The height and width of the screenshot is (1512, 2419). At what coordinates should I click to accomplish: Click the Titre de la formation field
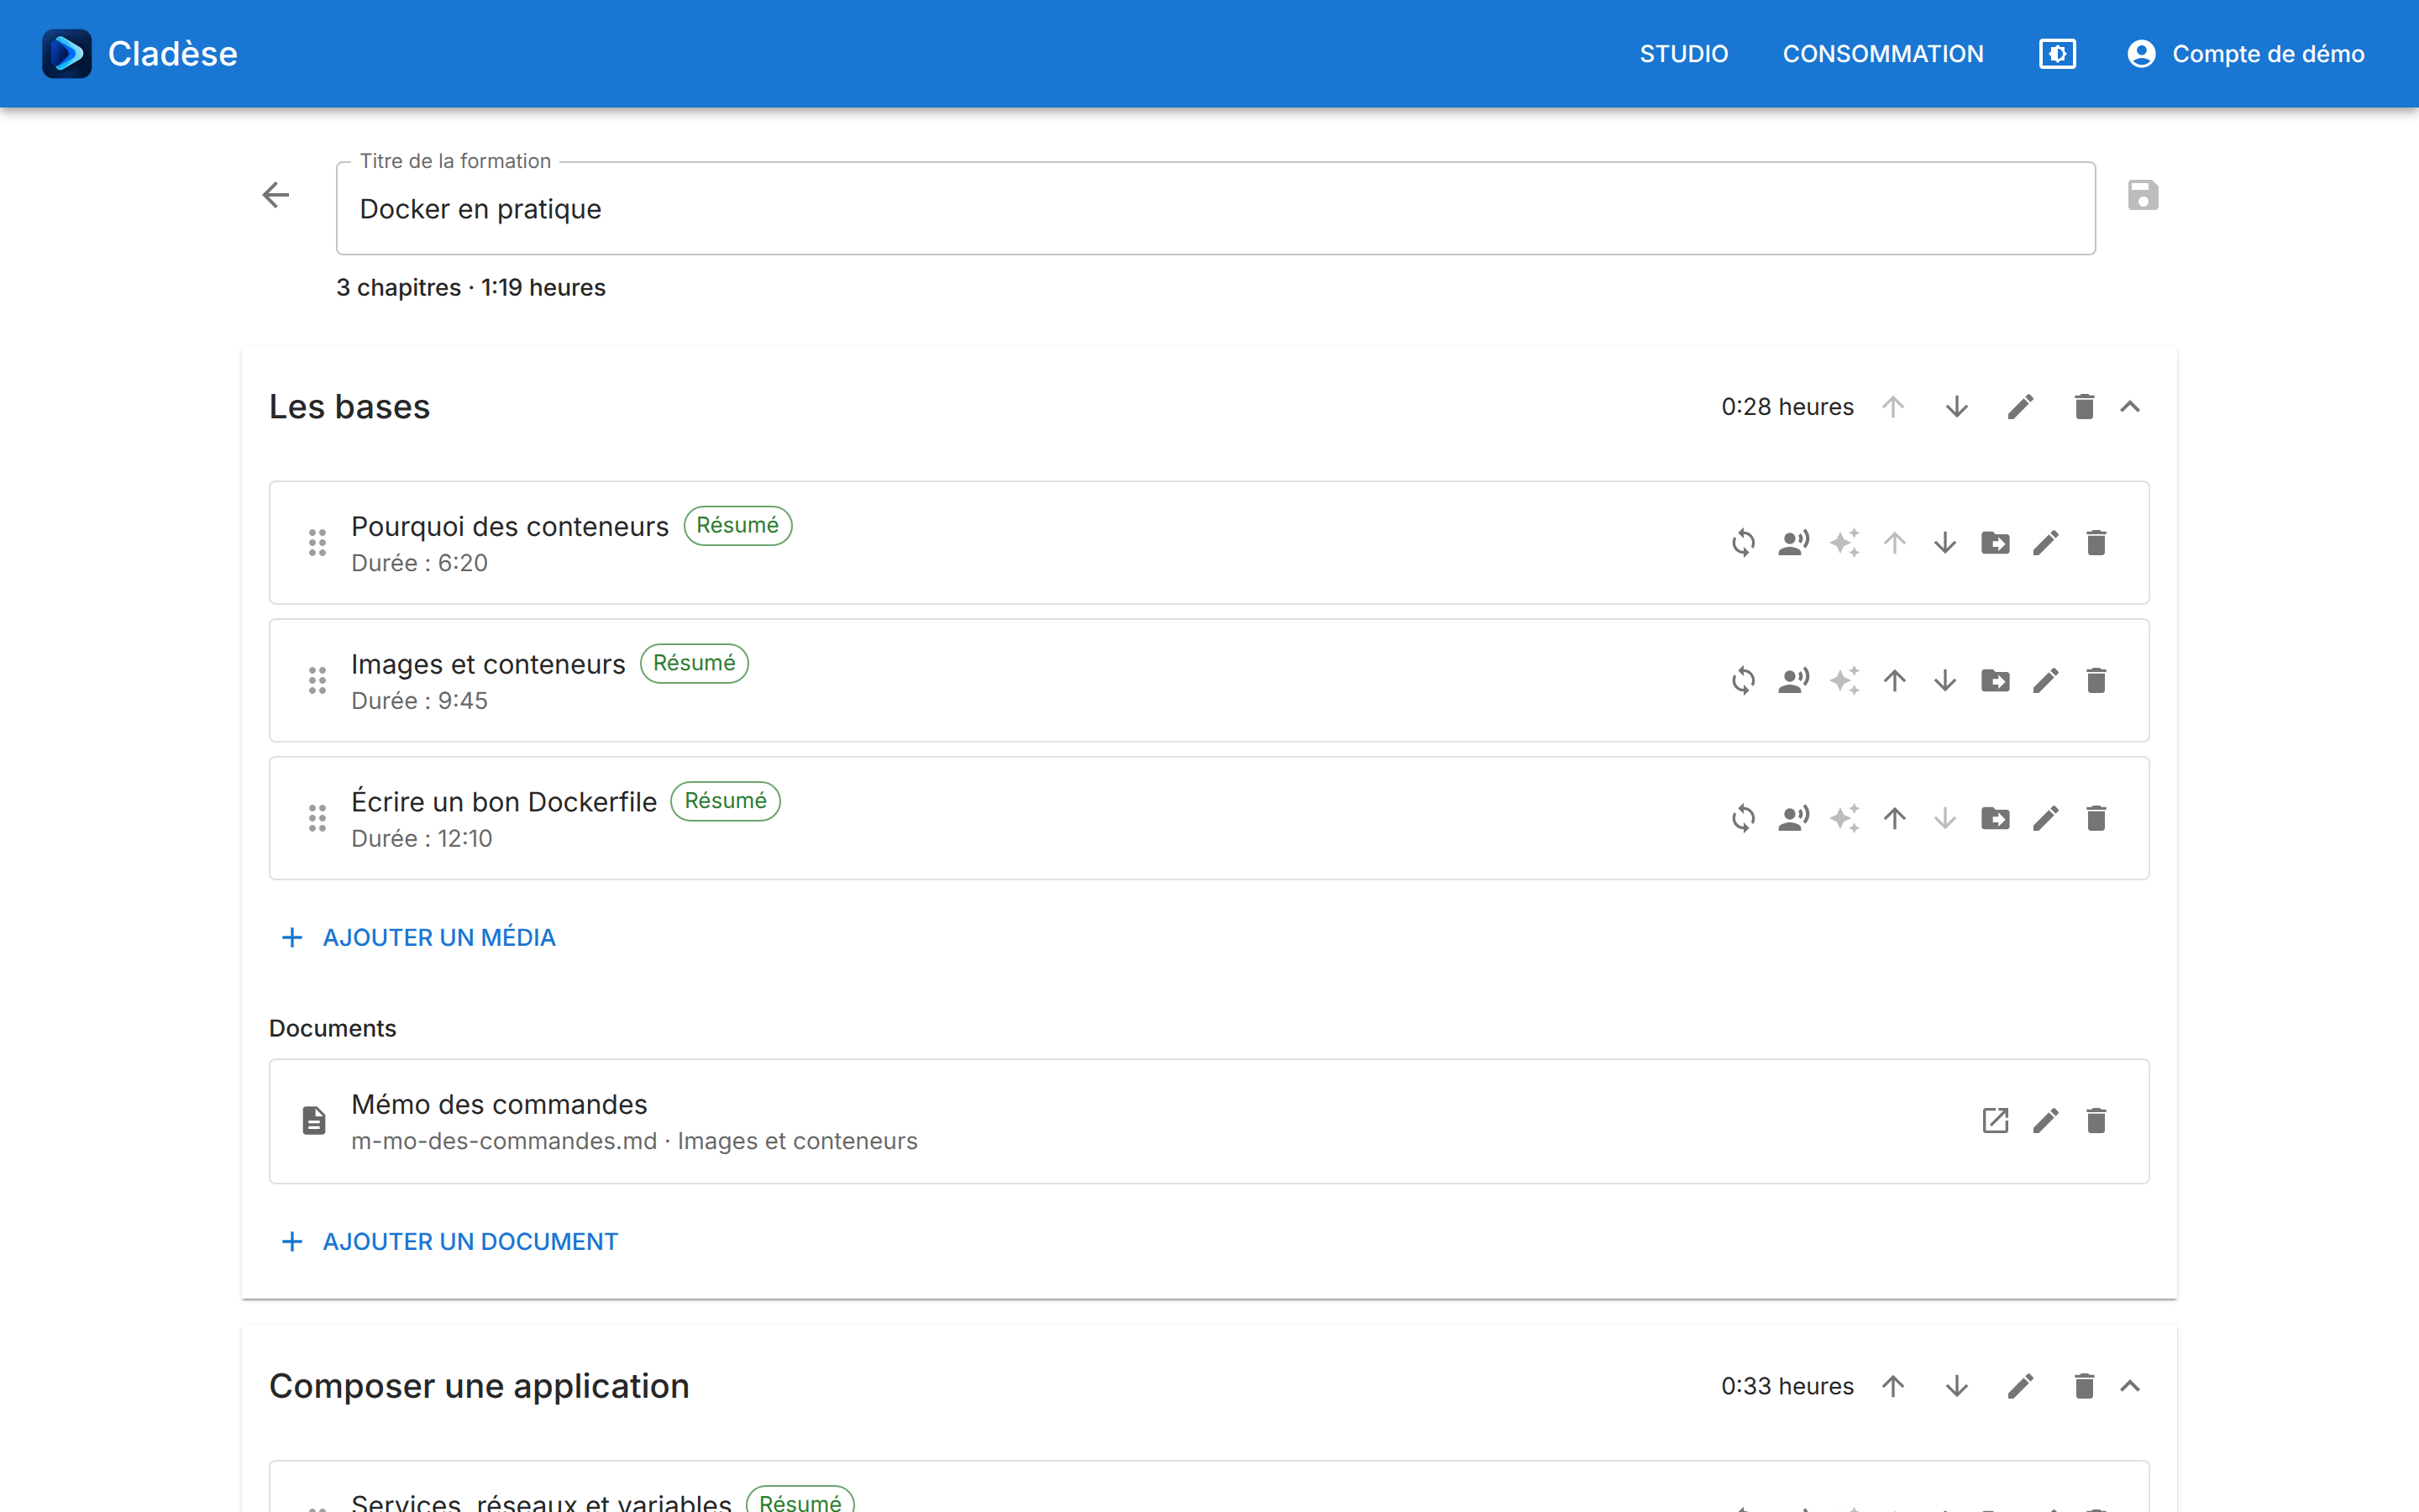pos(1215,209)
